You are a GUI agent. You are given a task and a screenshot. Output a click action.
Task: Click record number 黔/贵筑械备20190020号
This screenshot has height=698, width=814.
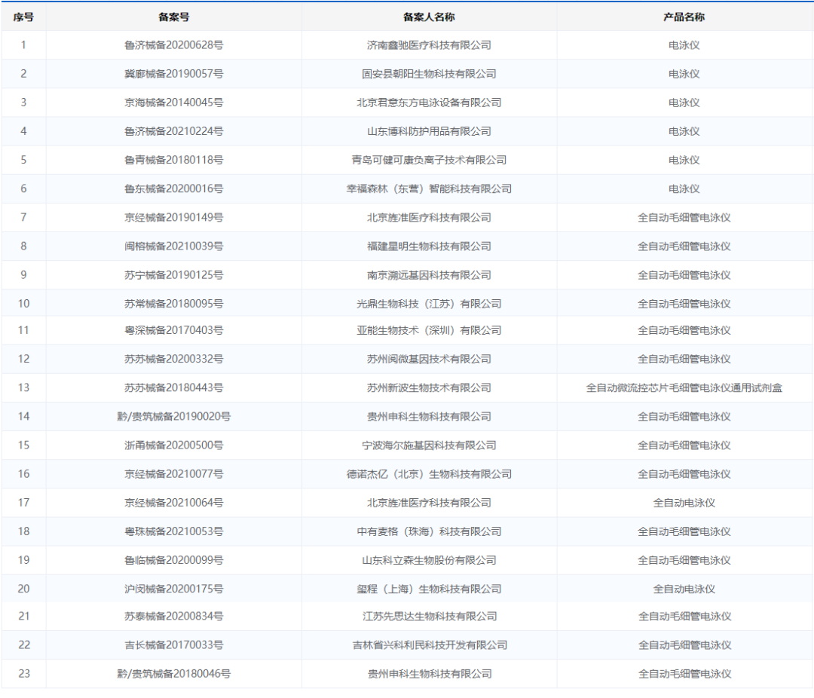[x=174, y=416]
